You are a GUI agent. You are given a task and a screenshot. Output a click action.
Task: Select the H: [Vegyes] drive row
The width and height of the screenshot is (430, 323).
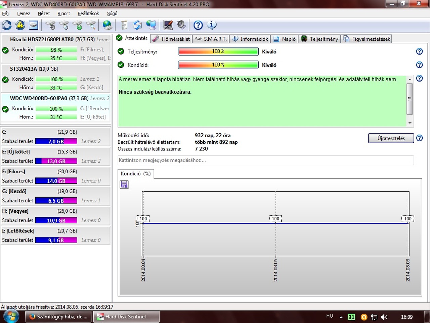click(56, 216)
